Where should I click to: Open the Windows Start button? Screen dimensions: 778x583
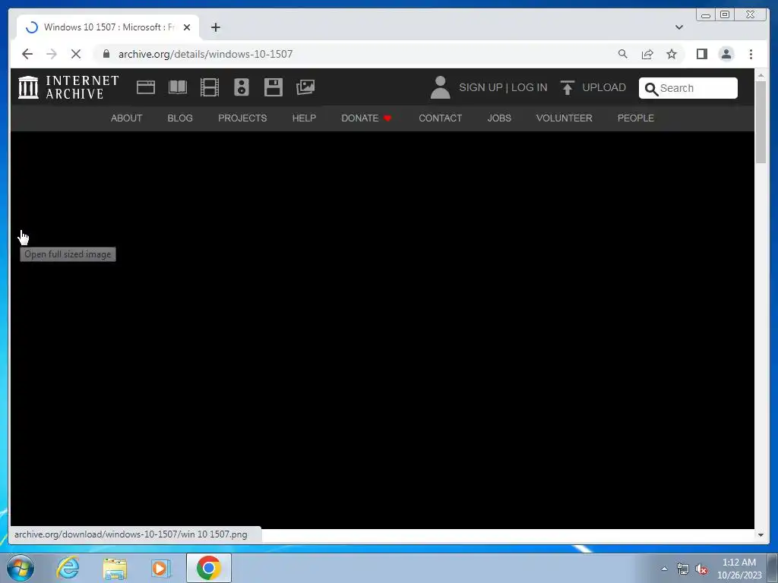[21, 568]
